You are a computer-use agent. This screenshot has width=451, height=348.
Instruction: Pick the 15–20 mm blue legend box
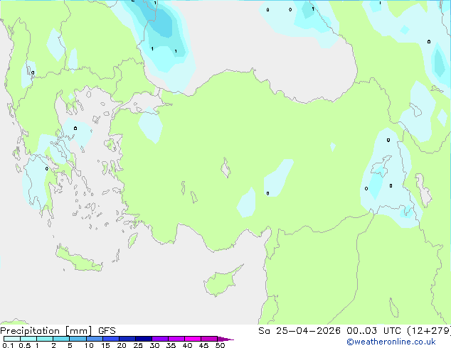click(x=110, y=339)
